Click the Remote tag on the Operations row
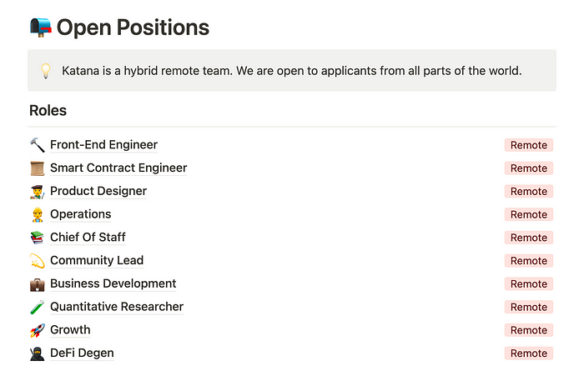The image size is (584, 381). click(529, 214)
